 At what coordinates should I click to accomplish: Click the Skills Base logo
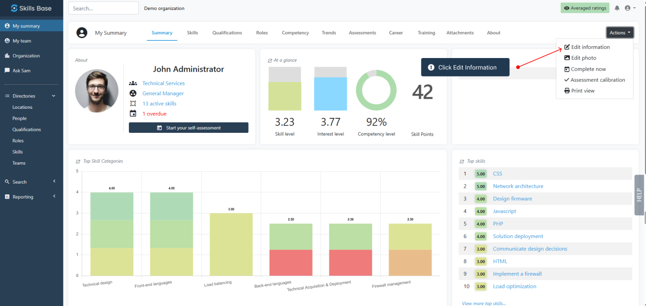31,8
